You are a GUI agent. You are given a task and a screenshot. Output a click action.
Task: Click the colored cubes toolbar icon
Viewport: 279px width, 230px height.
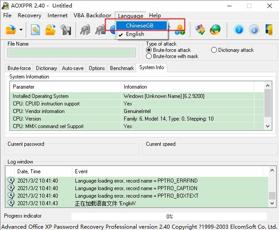[x=180, y=30]
